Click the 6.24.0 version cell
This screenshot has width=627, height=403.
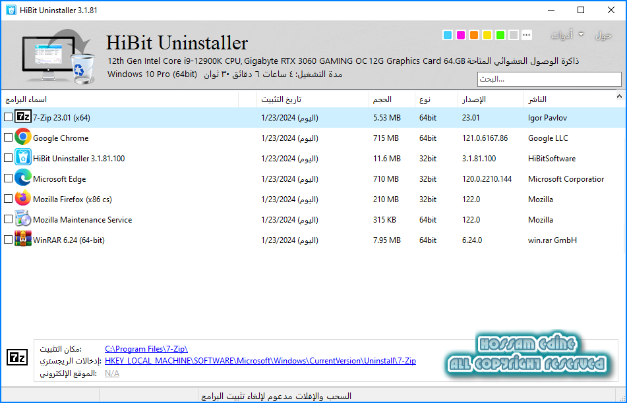pos(472,240)
